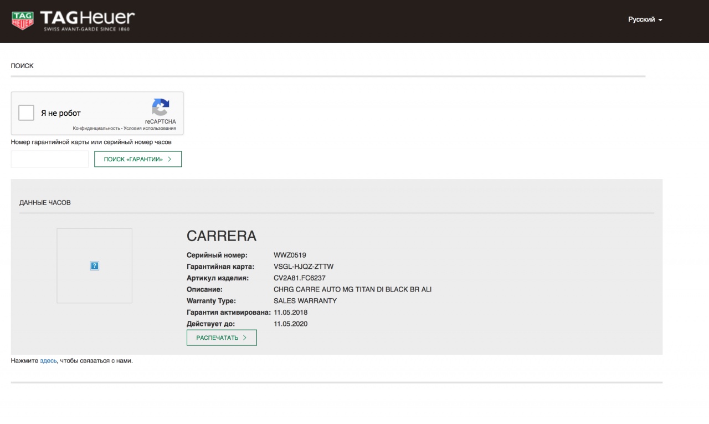
Task: Click the CARRERA model heading
Action: pyautogui.click(x=222, y=236)
